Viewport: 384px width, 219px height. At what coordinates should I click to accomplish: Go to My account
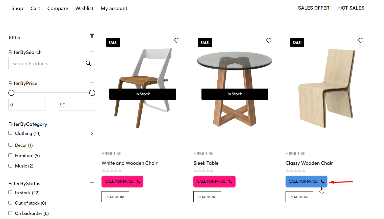click(114, 8)
